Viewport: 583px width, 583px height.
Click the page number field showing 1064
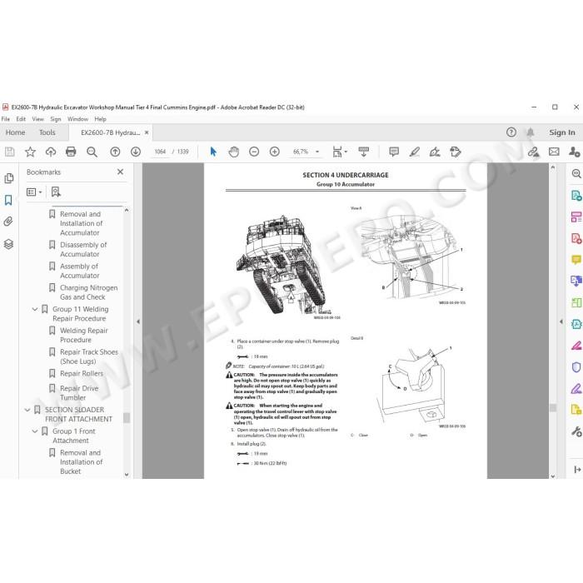tap(160, 152)
